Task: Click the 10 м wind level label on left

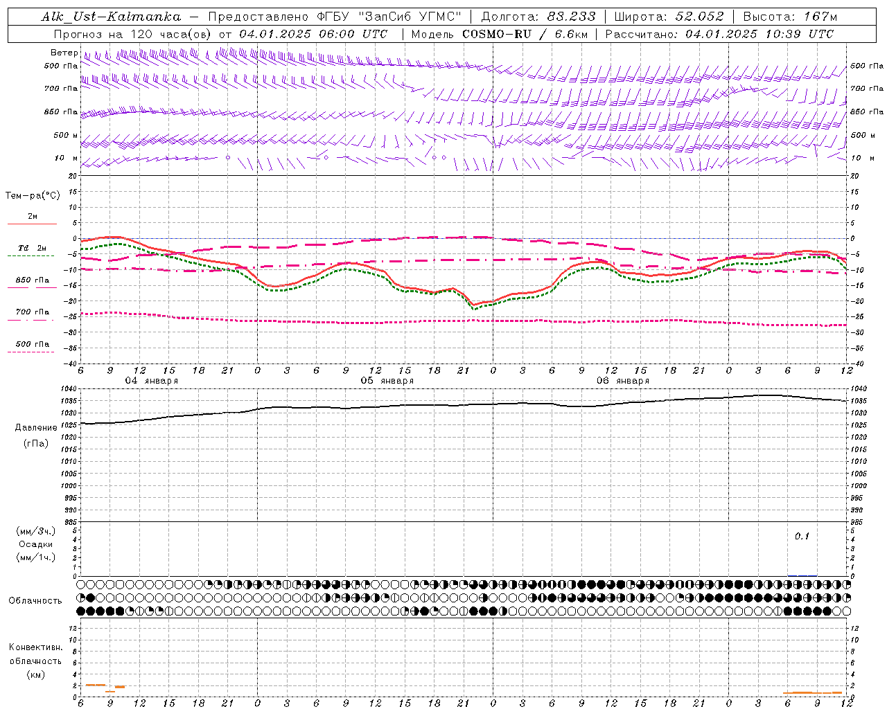Action: pyautogui.click(x=66, y=158)
